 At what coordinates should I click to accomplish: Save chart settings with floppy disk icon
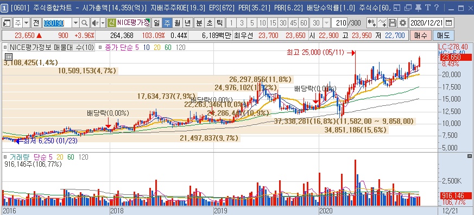(x=393, y=23)
